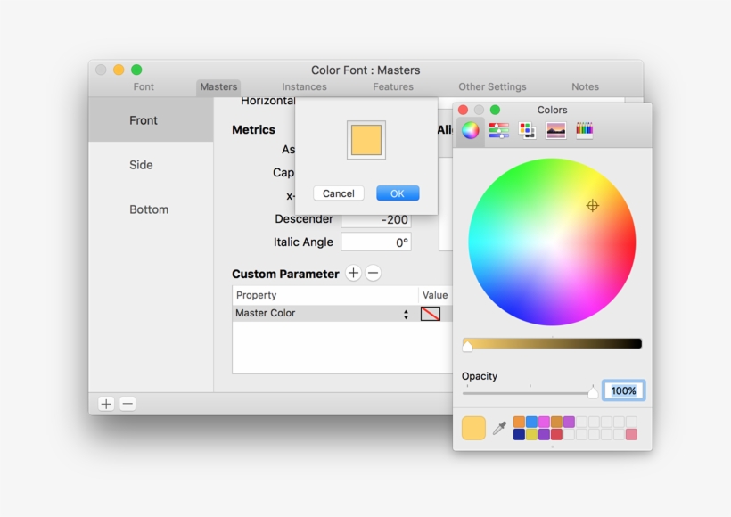Select the Front master
The image size is (731, 517).
[151, 120]
